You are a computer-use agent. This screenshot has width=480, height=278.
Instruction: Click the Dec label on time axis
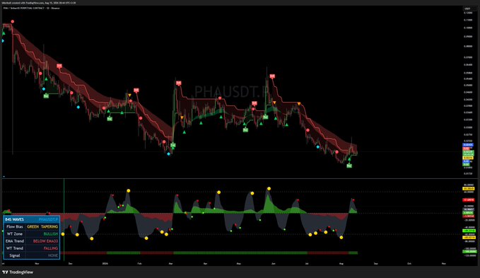coord(71,263)
